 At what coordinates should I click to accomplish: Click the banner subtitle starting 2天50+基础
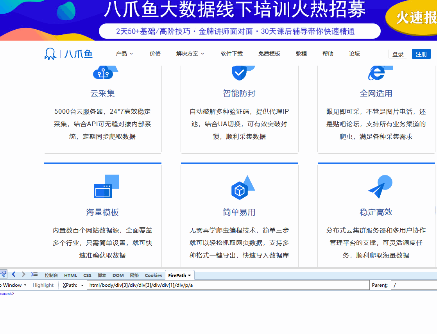pyautogui.click(x=235, y=31)
